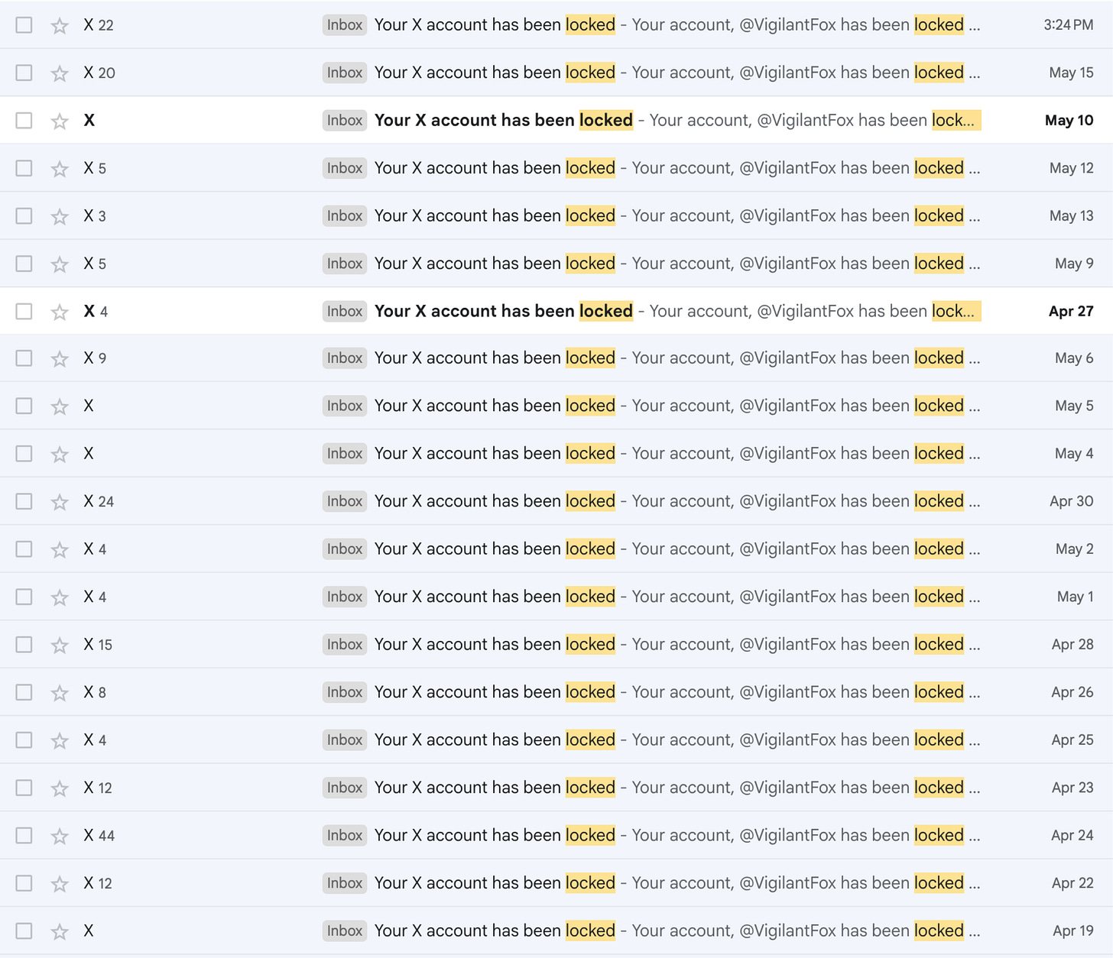Star the unread email dated Apr 27
This screenshot has height=958, width=1113.
click(x=60, y=312)
